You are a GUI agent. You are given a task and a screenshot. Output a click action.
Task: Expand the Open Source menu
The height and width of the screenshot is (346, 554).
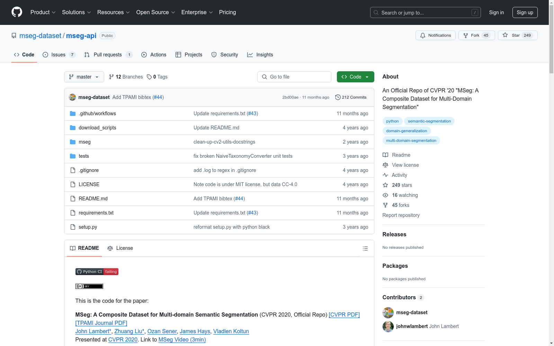[x=156, y=12]
